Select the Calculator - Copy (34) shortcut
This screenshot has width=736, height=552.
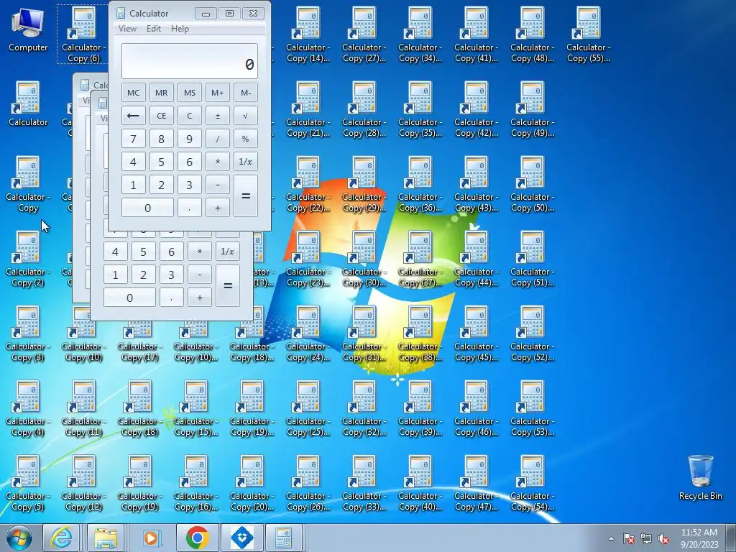(420, 34)
